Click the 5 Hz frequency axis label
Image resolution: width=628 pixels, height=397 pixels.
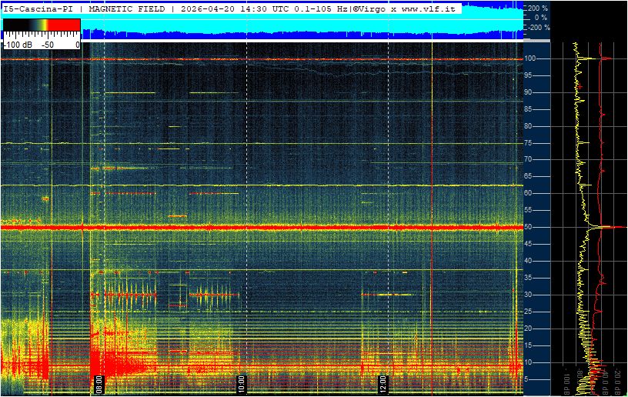tap(526, 379)
